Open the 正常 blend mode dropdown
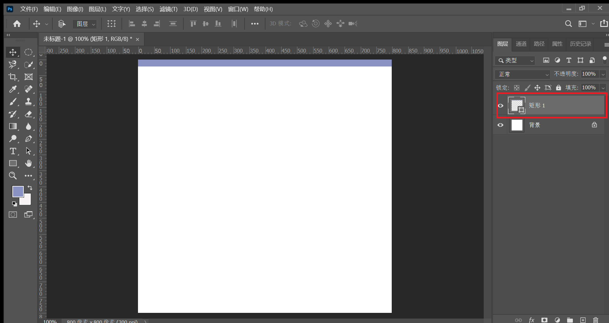609x323 pixels. point(522,74)
